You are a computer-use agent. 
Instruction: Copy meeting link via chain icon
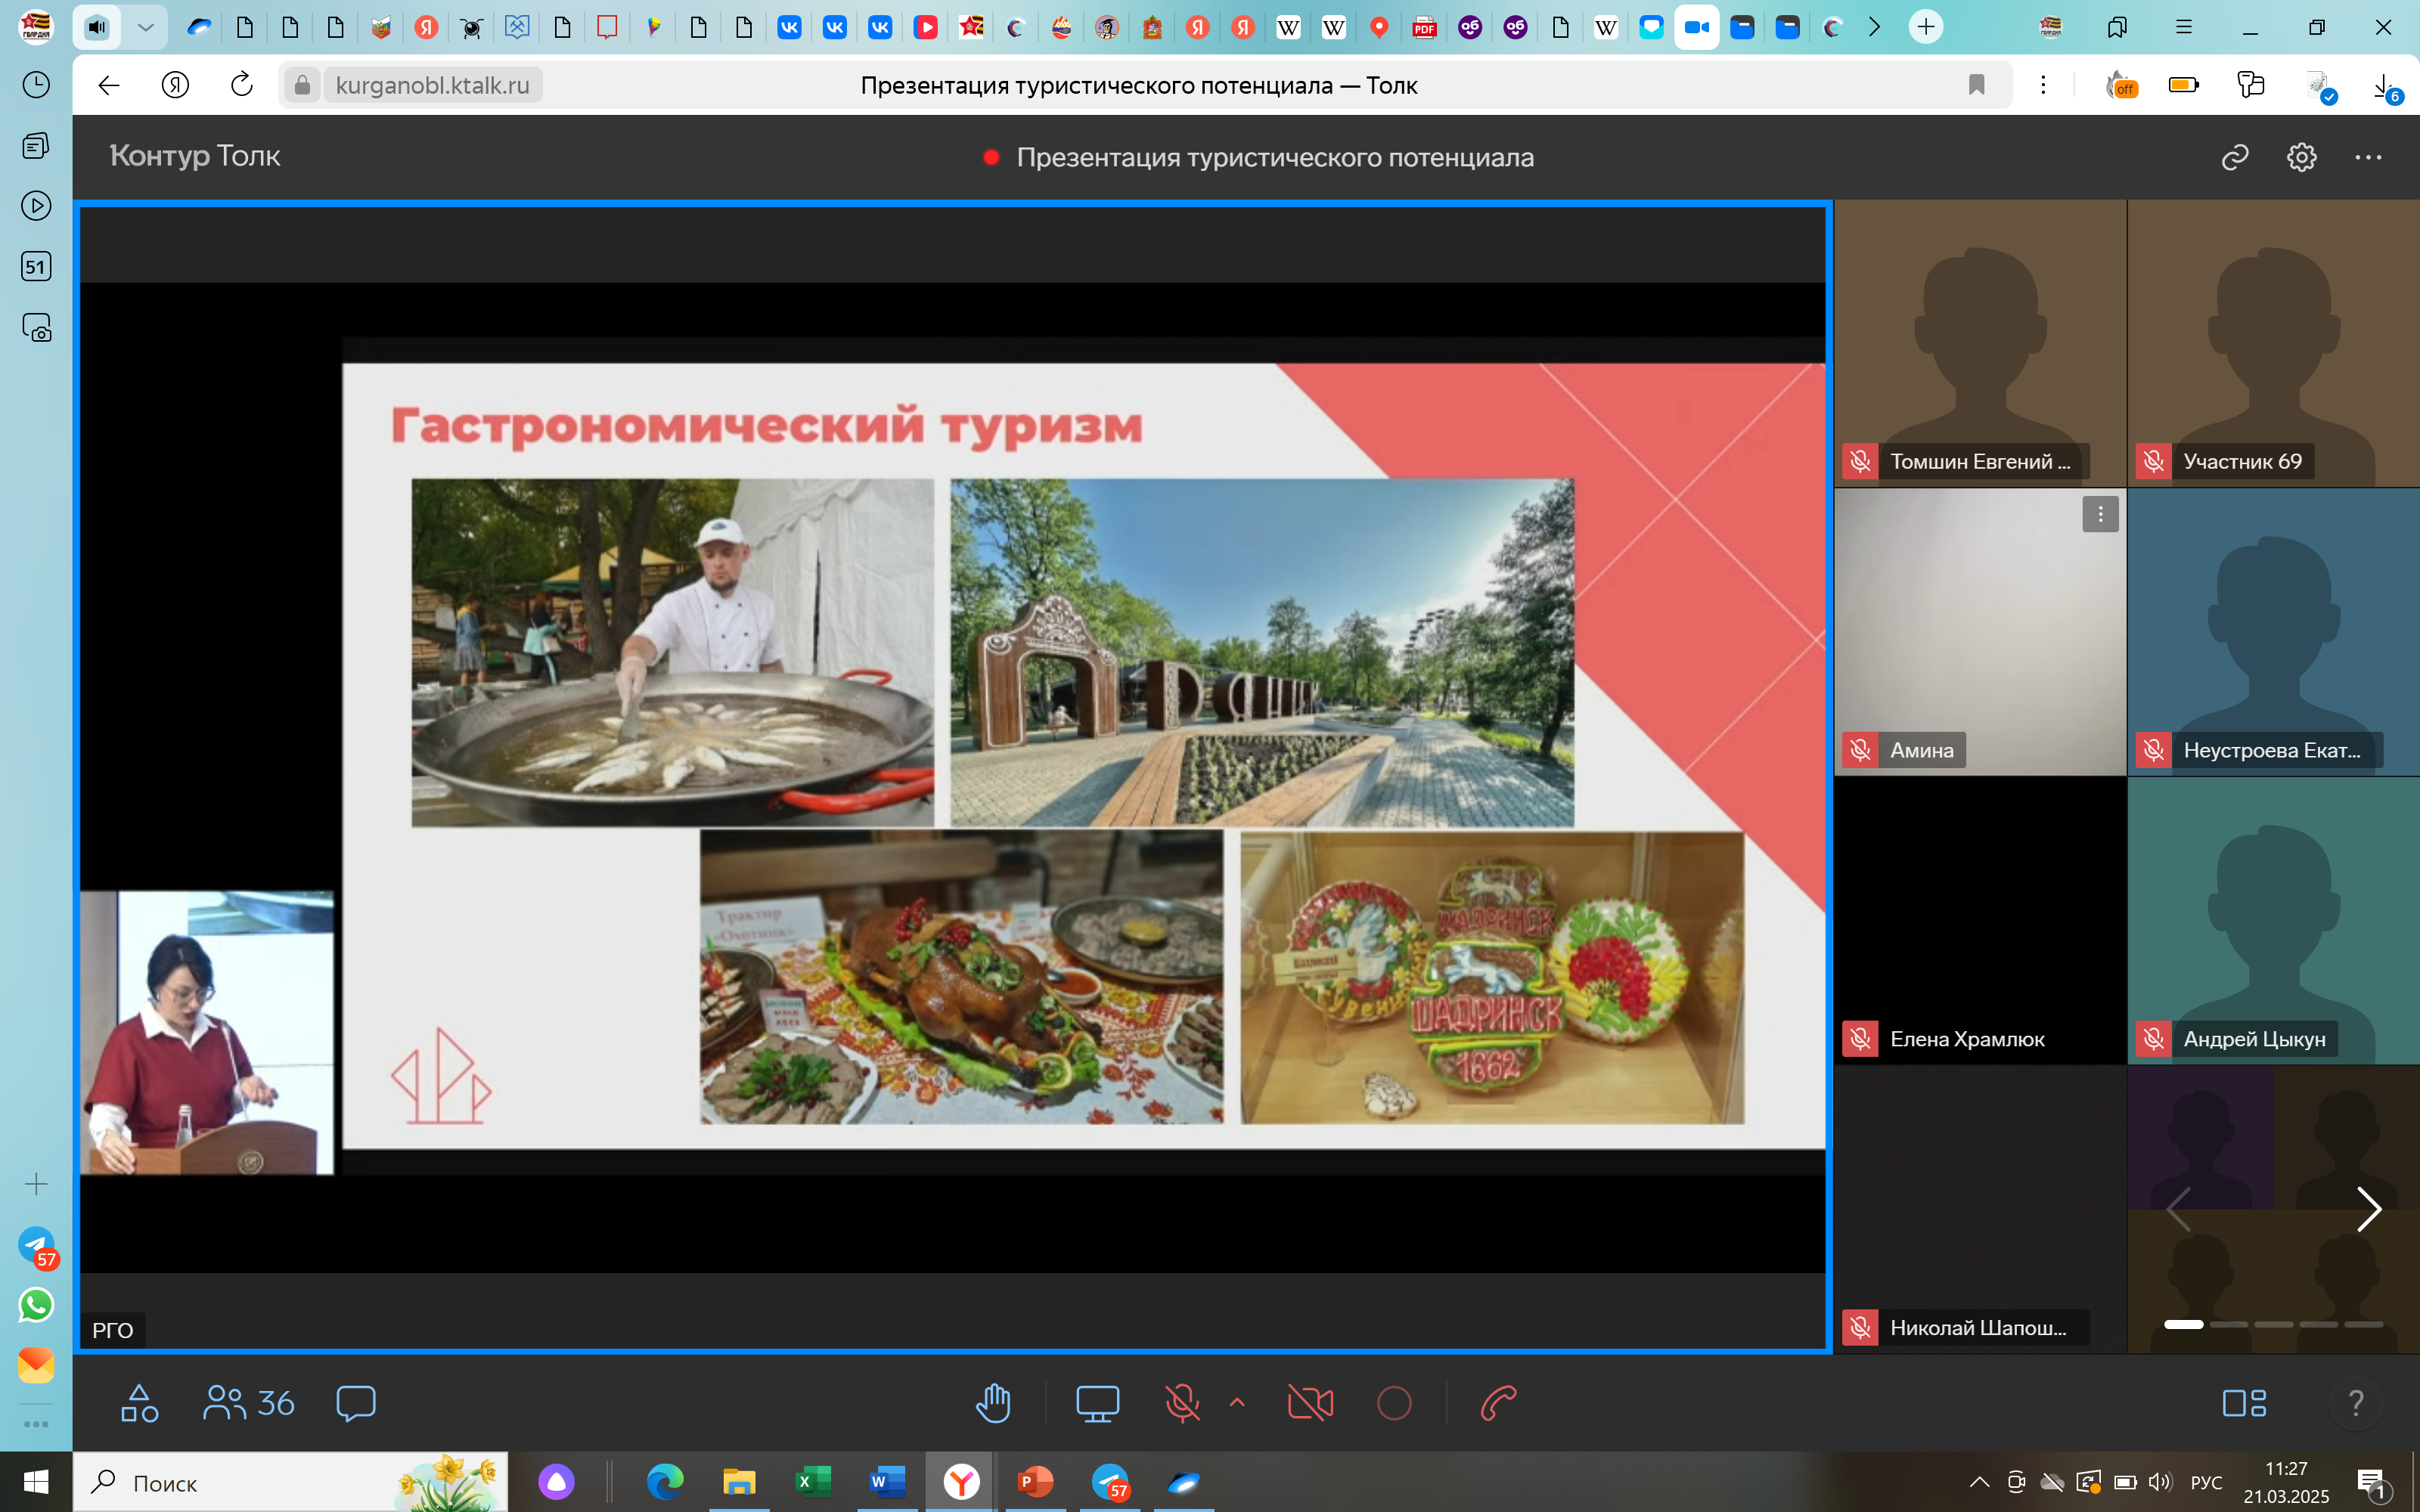pyautogui.click(x=2234, y=157)
